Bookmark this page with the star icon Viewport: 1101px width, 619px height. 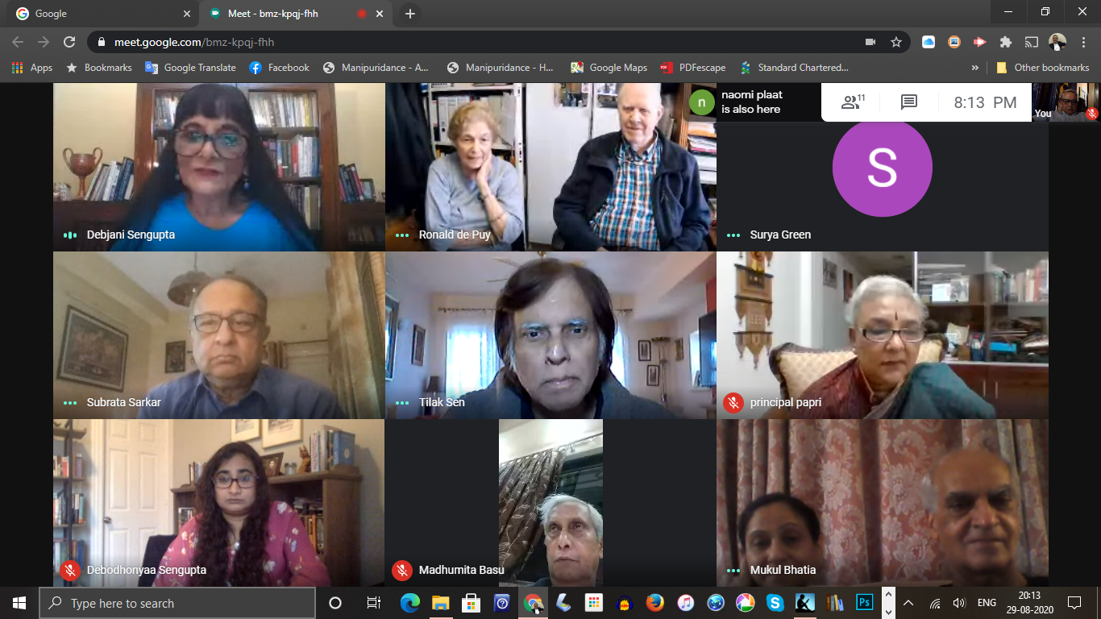point(895,42)
